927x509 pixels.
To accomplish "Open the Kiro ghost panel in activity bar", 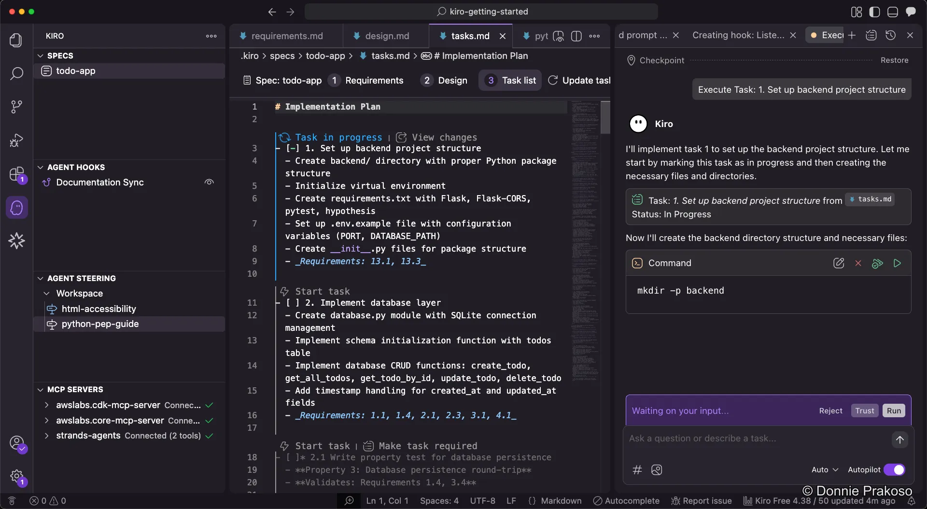I will coord(16,208).
